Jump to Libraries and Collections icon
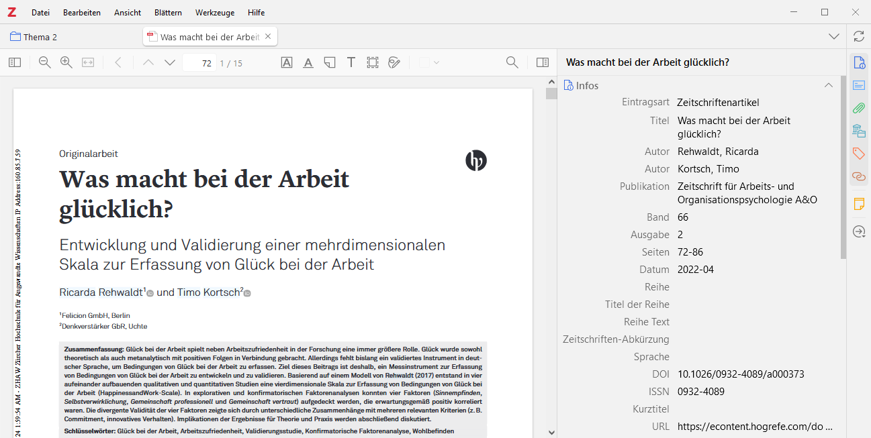871x438 pixels. pos(859,131)
